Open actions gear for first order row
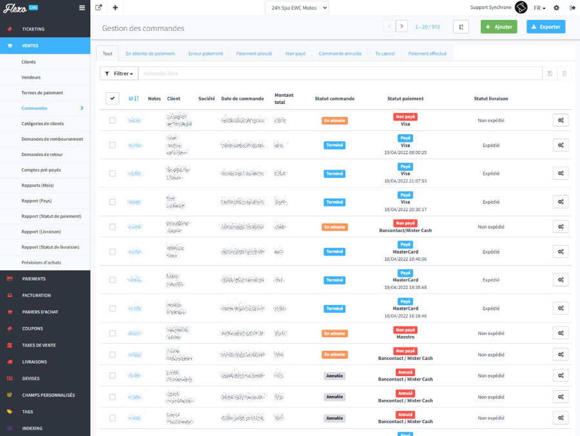580x436 pixels. coord(561,120)
